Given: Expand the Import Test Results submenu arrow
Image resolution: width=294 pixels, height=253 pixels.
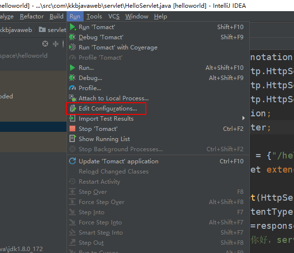Looking at the screenshot, I should (x=243, y=118).
